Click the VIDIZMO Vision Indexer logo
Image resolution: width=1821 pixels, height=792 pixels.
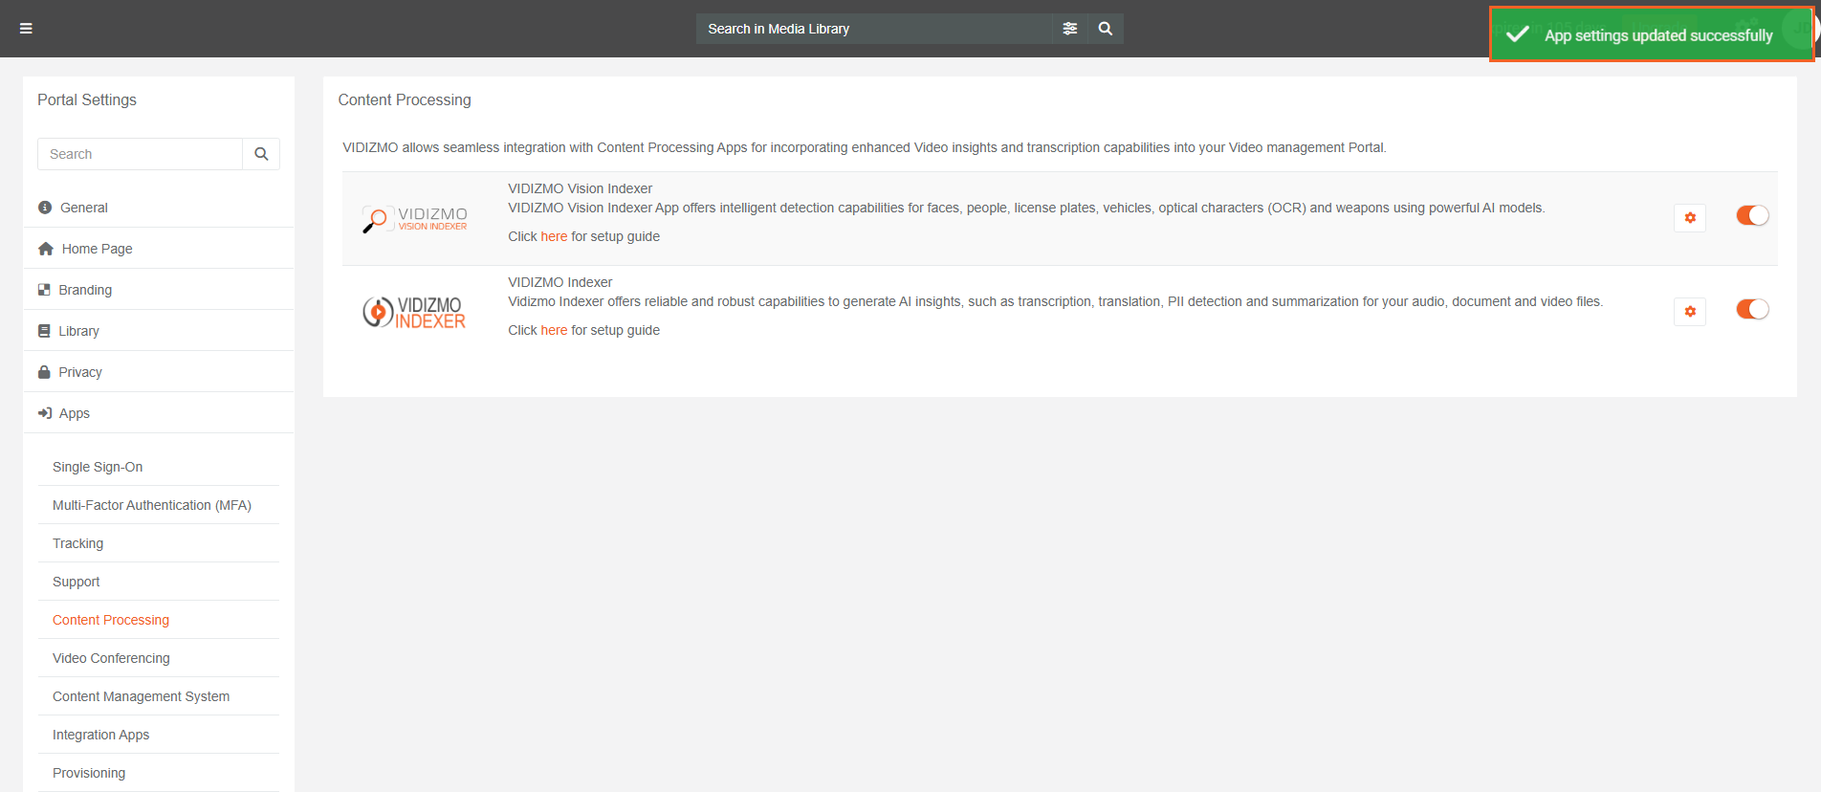(415, 219)
